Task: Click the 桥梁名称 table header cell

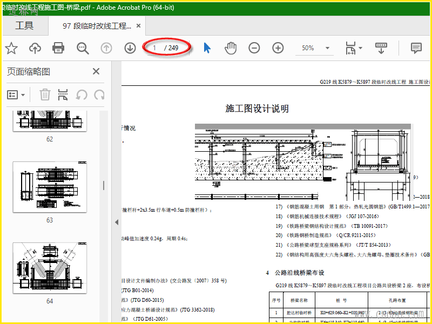Action: [x=299, y=300]
